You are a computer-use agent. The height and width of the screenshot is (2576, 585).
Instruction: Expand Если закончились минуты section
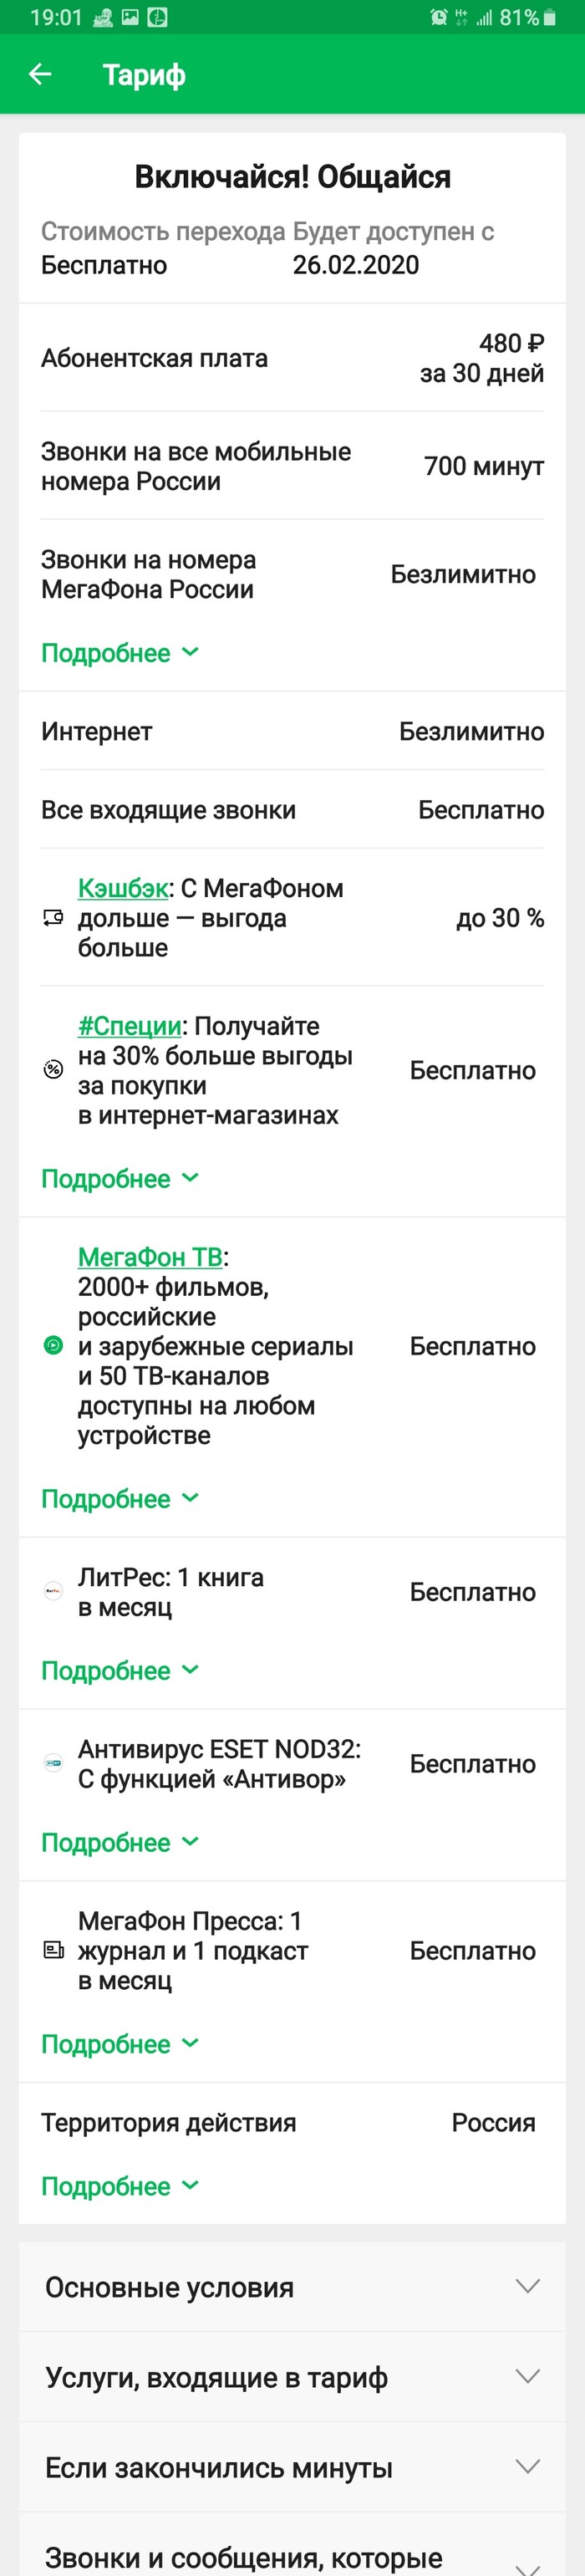tap(292, 2467)
